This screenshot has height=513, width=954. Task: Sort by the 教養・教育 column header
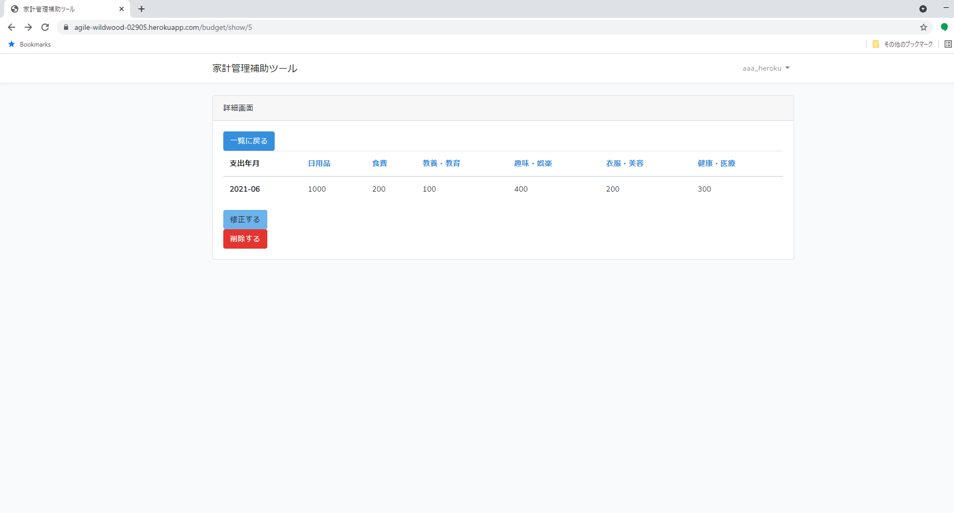tap(441, 163)
